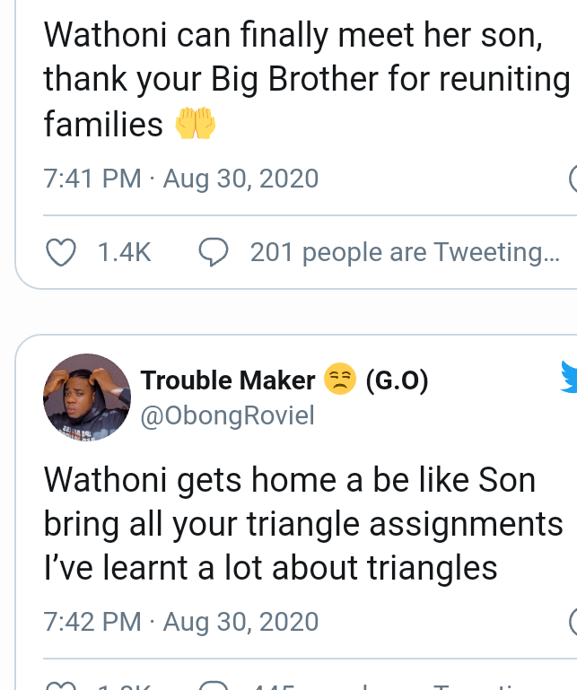Image resolution: width=577 pixels, height=690 pixels.
Task: Click info icon beside 7:42 PM timestamp
Action: coord(573,621)
